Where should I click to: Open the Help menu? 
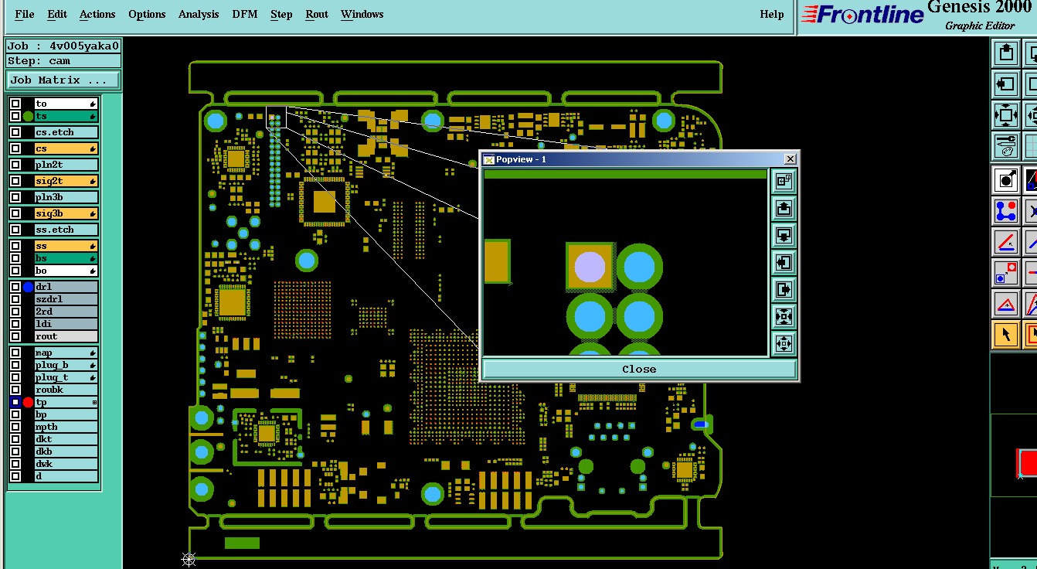click(x=772, y=14)
